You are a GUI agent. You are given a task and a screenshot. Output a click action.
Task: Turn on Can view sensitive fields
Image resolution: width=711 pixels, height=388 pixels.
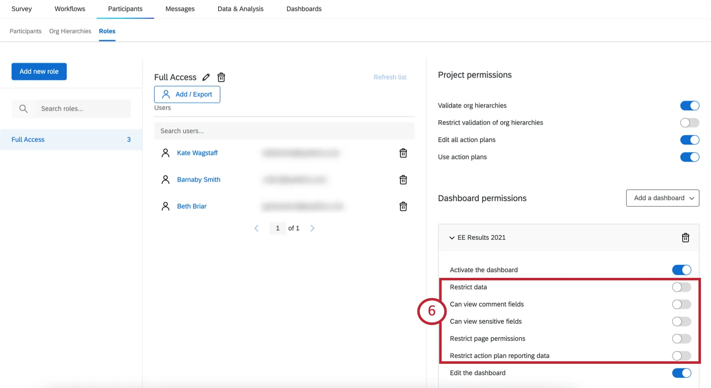click(681, 321)
